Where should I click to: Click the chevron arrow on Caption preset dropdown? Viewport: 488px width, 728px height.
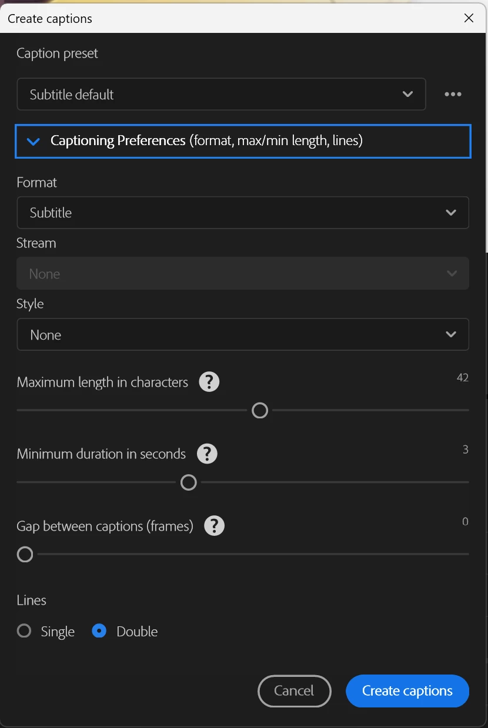(x=407, y=95)
